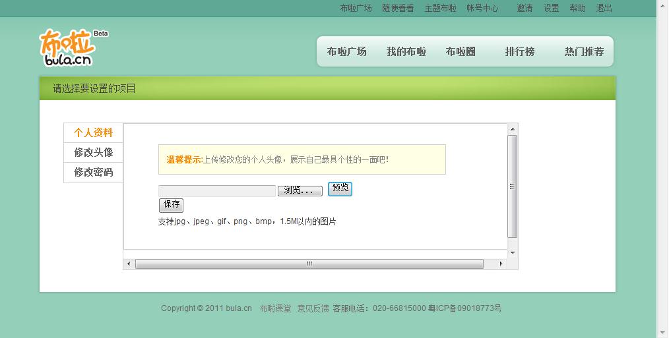Click the inner vertical scrollbar thumb
The width and height of the screenshot is (669, 338).
[x=513, y=186]
